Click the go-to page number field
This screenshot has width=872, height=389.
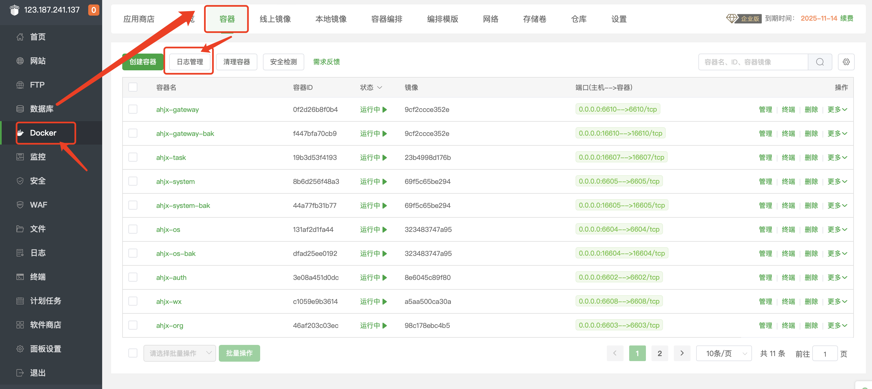pos(825,354)
